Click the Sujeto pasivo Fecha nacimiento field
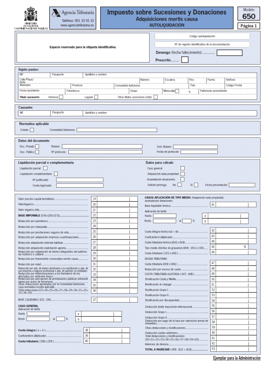 coord(42,91)
